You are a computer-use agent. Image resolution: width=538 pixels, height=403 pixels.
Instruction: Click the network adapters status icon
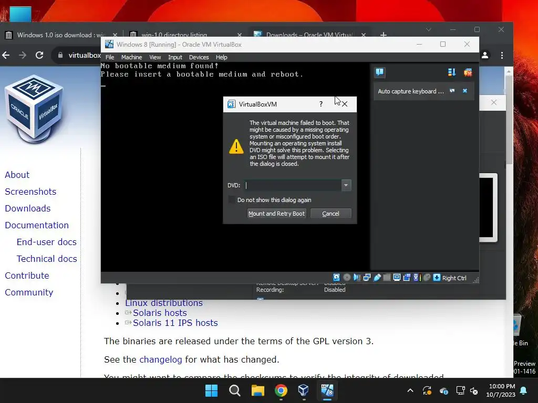(367, 278)
